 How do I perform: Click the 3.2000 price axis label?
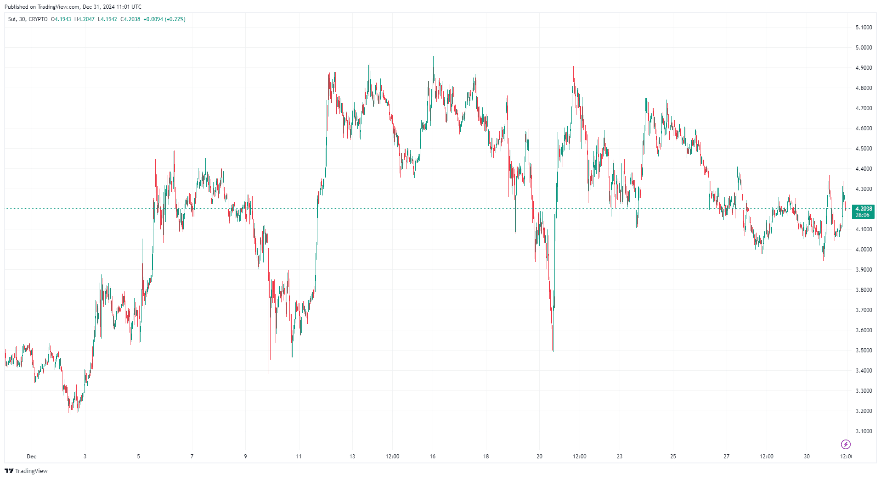pyautogui.click(x=864, y=411)
